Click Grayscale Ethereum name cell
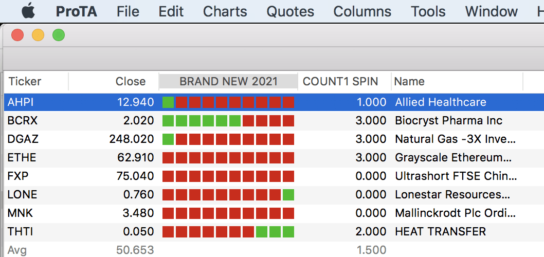This screenshot has width=544, height=257. point(454,158)
